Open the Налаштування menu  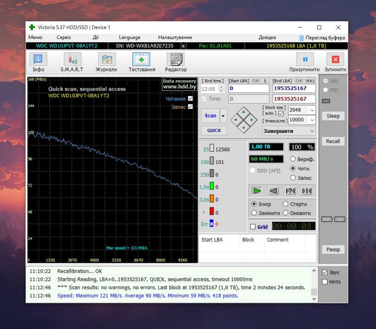coord(175,37)
